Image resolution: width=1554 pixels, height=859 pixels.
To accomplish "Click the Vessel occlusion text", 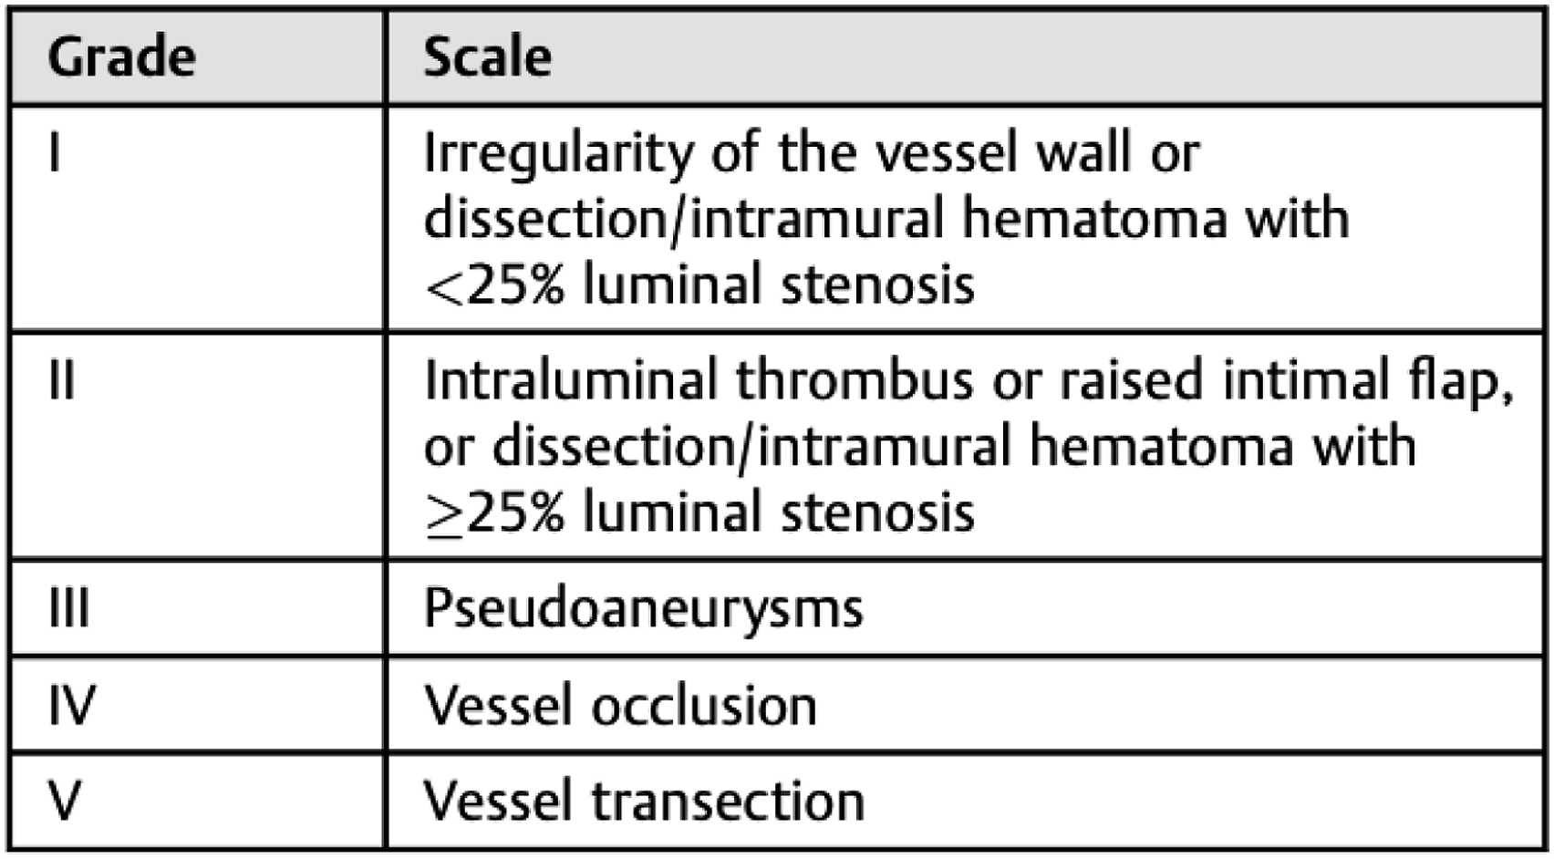I will (x=620, y=707).
